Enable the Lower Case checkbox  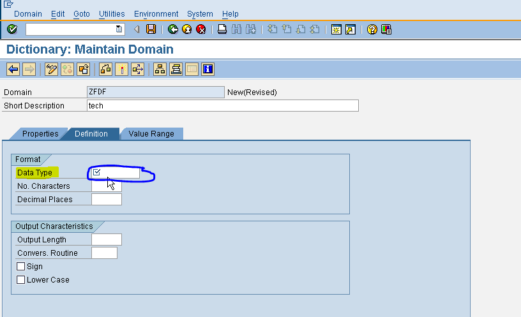click(x=20, y=280)
